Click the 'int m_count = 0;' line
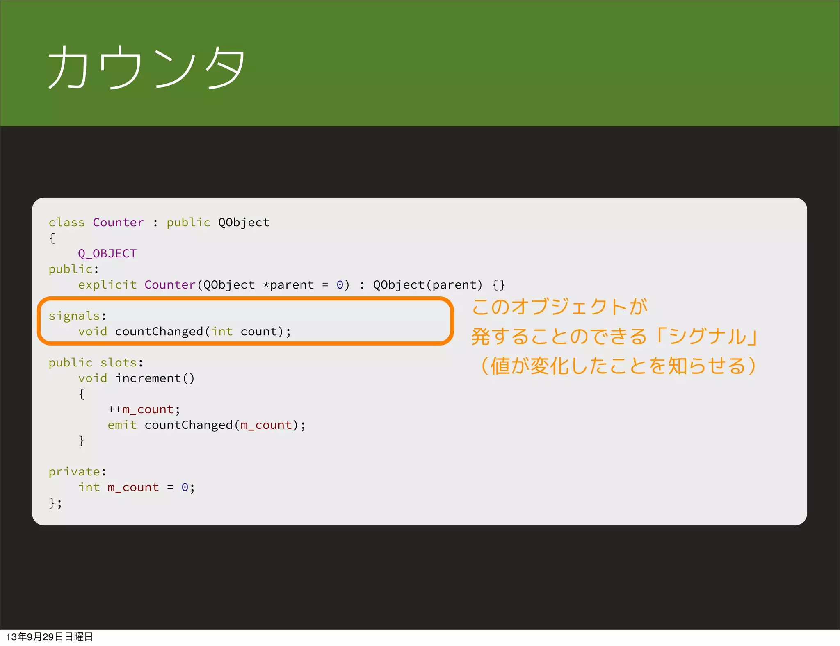The height and width of the screenshot is (646, 840). coord(137,487)
